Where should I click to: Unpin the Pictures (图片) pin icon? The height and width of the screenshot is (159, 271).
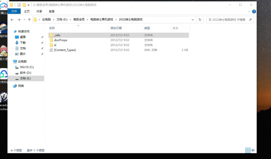42,54
